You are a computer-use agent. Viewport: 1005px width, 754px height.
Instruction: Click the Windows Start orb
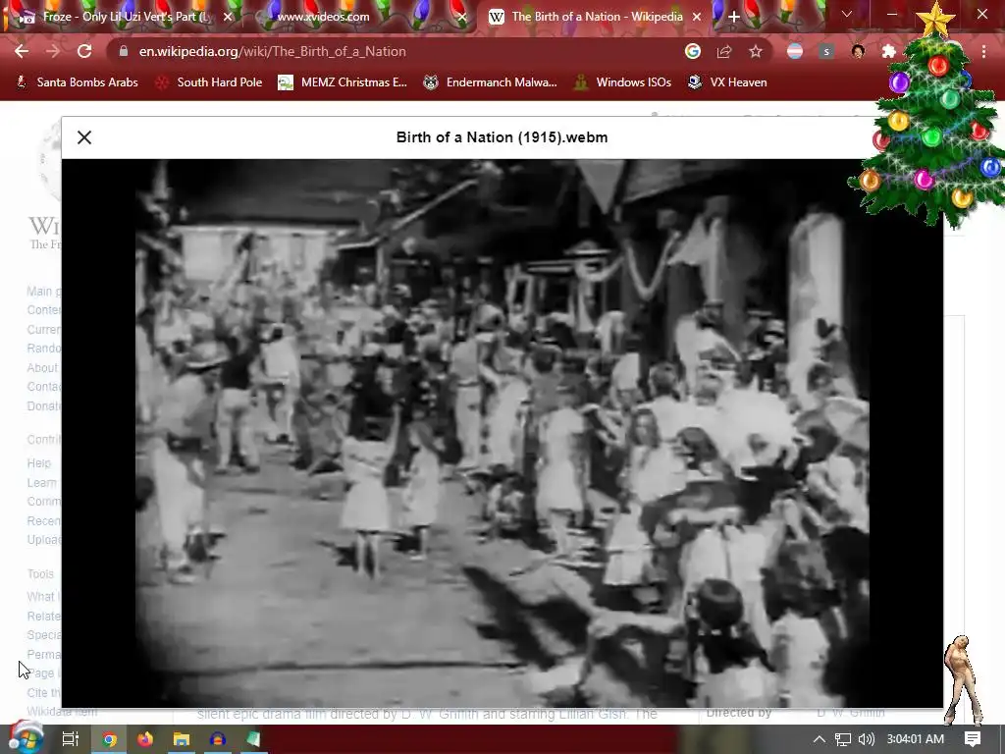[x=26, y=739]
